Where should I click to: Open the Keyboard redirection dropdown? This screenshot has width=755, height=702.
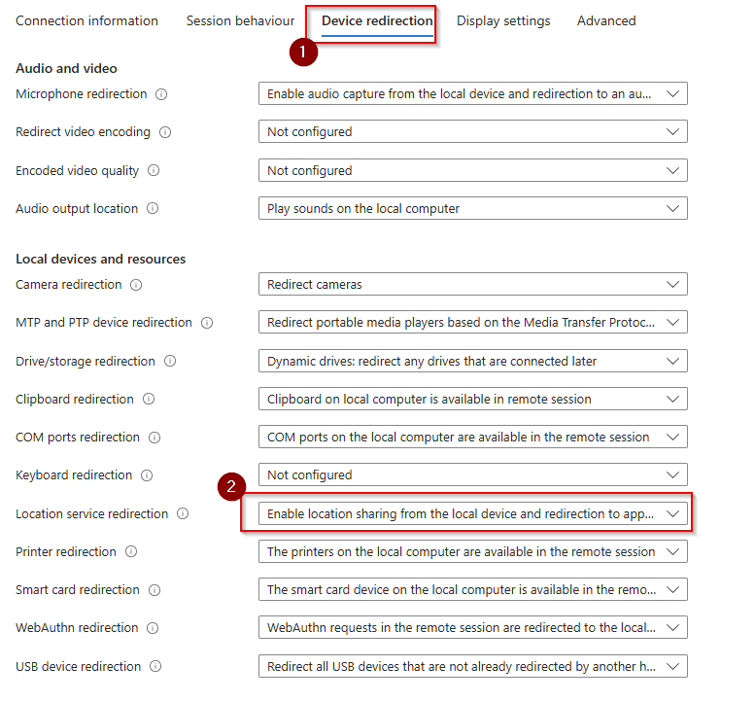(472, 475)
